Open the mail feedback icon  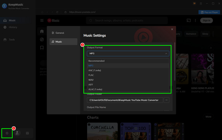click(27, 133)
